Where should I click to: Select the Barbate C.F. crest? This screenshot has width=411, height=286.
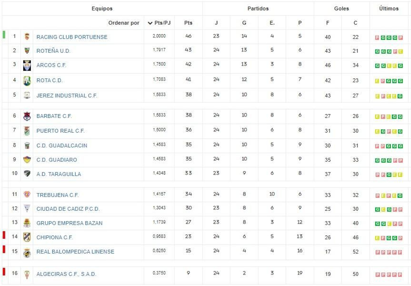point(27,116)
